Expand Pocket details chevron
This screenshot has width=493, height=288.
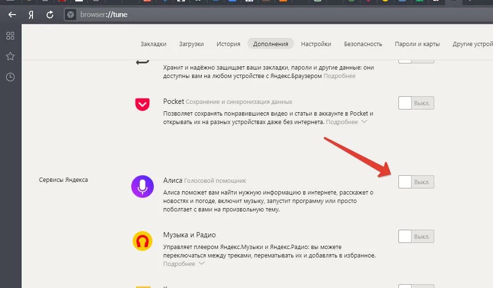coord(364,122)
